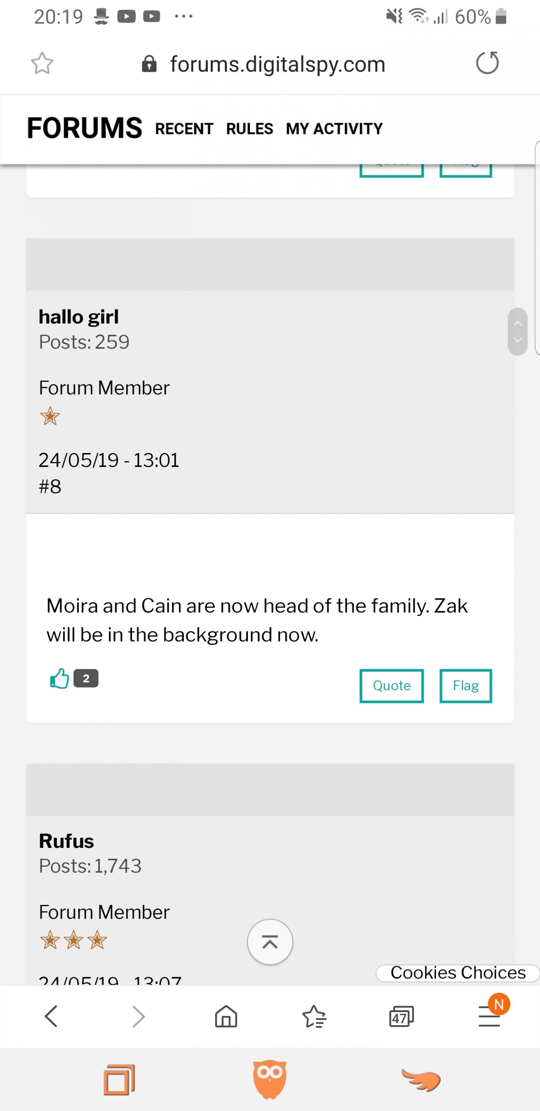This screenshot has width=540, height=1111.
Task: Tap the scroll-to-top floating button
Action: coord(270,942)
